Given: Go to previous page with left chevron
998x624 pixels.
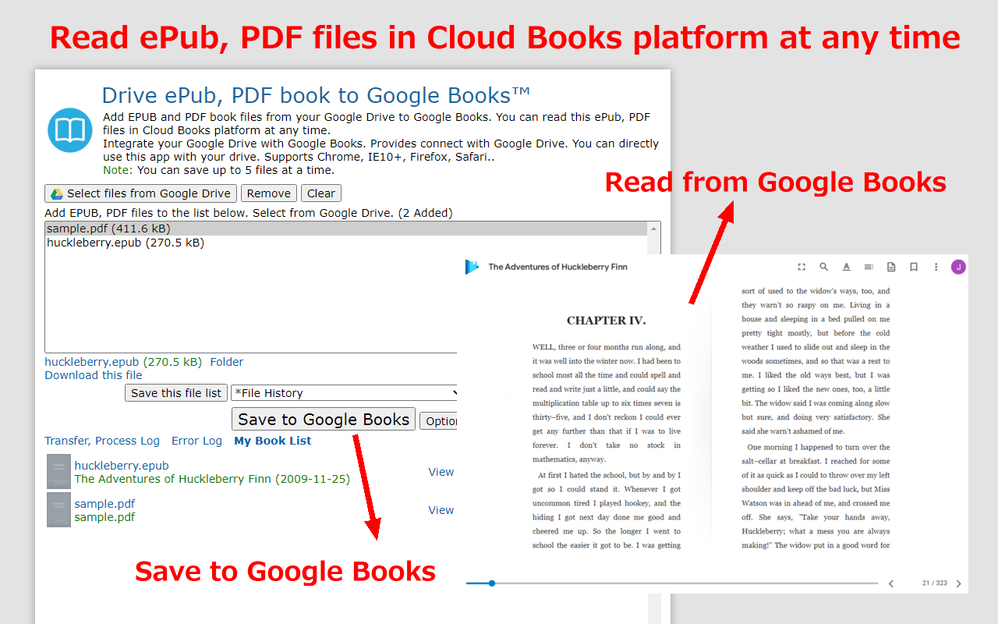Looking at the screenshot, I should (891, 583).
